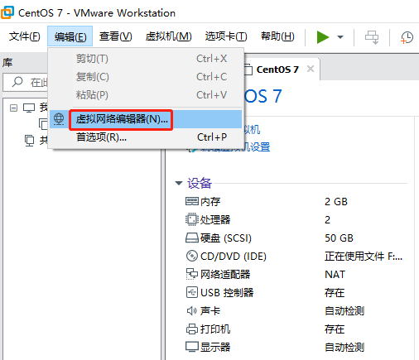Open the 文件(F) menu
This screenshot has height=360, width=419.
[25, 36]
